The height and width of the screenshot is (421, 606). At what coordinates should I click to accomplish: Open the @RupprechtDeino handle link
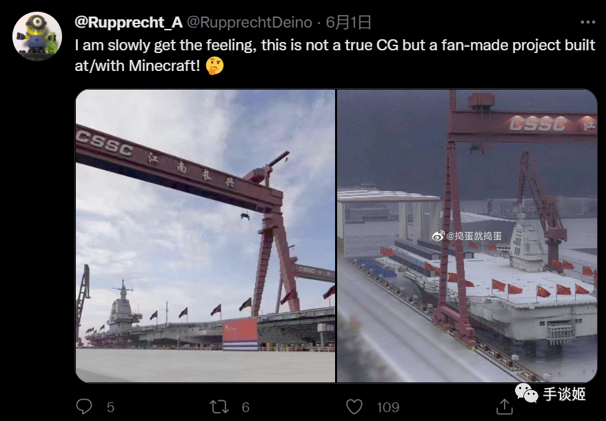pyautogui.click(x=250, y=23)
